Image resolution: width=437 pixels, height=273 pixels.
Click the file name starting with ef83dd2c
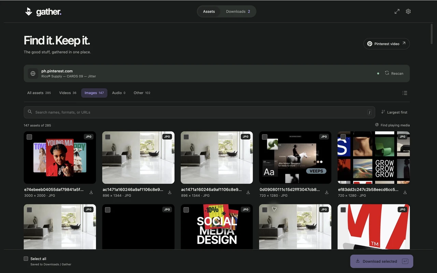click(368, 190)
